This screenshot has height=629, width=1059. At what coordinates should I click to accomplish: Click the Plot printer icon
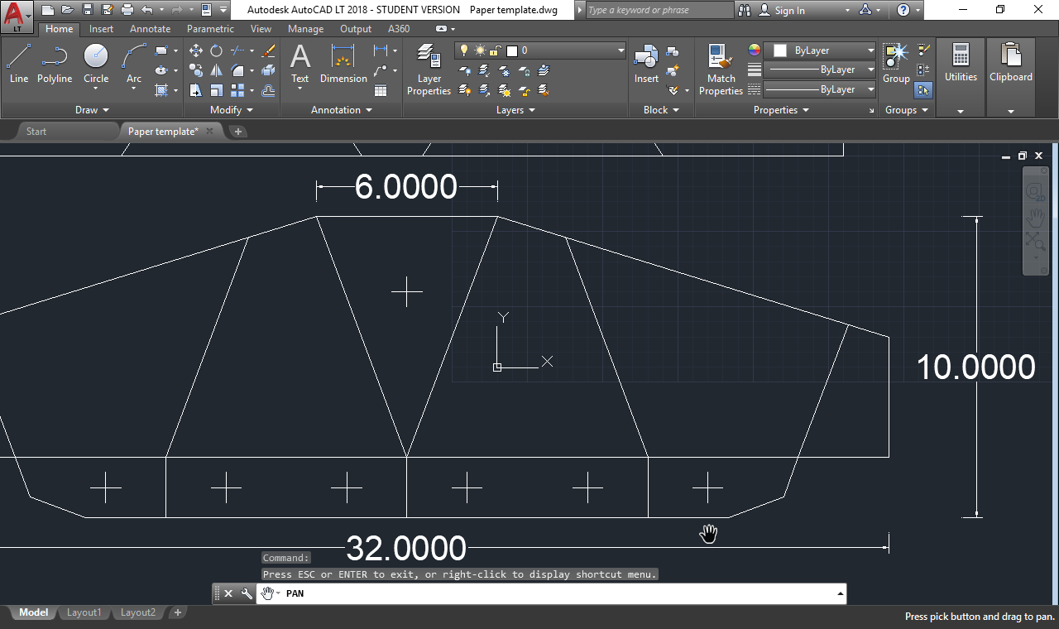point(127,10)
